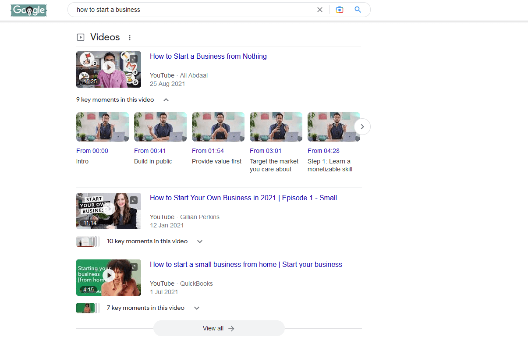Open Search by image camera icon

pyautogui.click(x=340, y=10)
